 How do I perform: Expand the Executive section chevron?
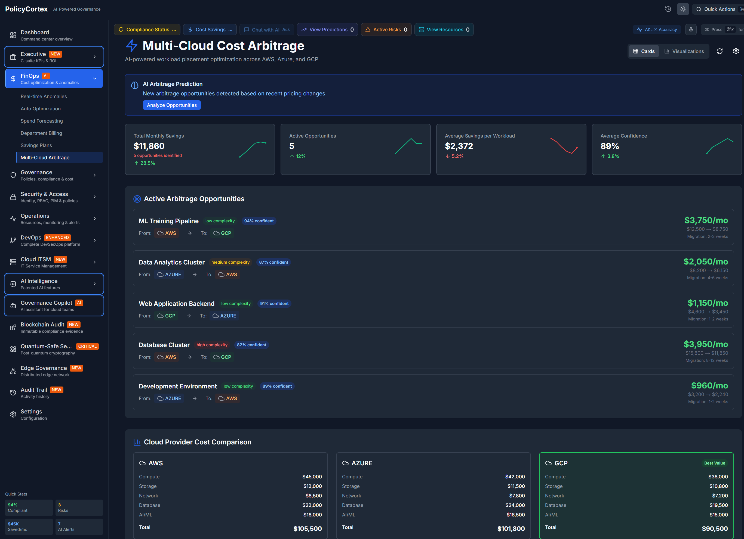tap(95, 57)
